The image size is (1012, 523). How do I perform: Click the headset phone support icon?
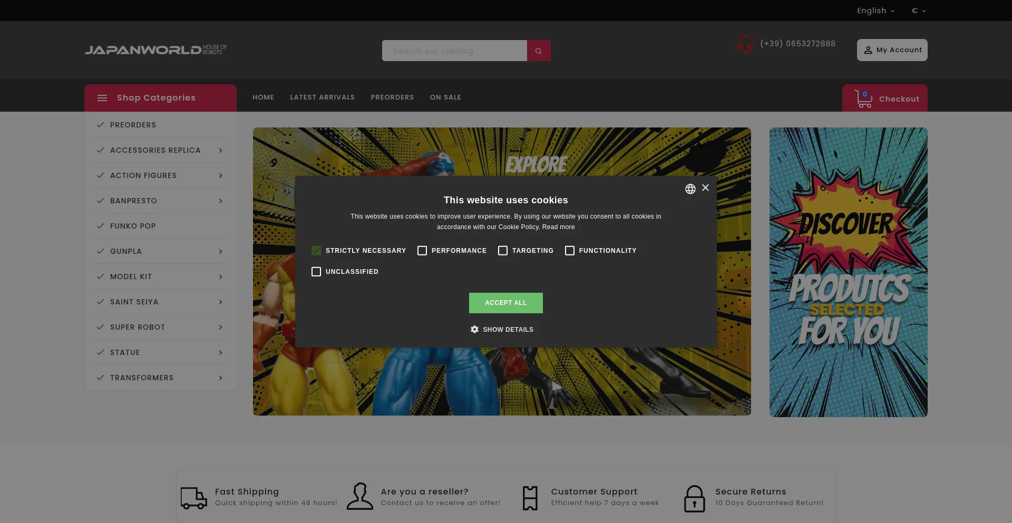click(x=745, y=44)
